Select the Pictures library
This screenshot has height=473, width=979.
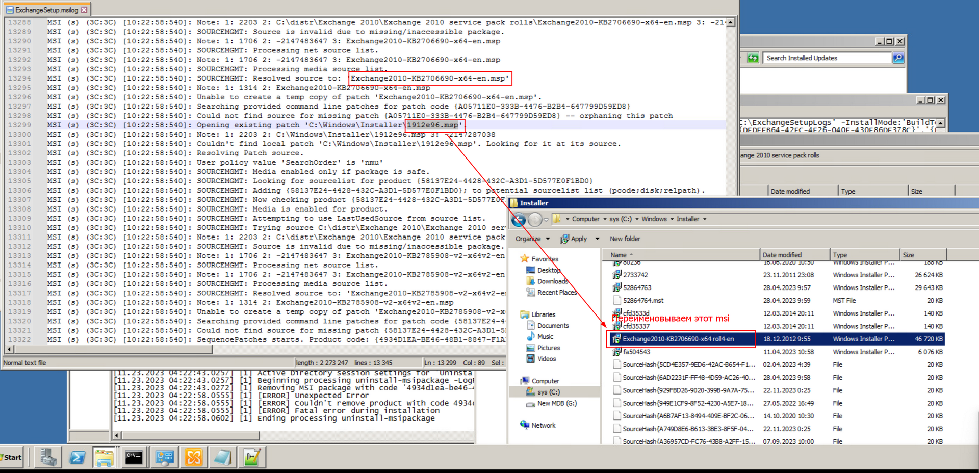548,348
